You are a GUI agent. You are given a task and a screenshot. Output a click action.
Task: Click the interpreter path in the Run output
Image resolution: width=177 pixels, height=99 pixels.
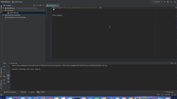[36, 65]
